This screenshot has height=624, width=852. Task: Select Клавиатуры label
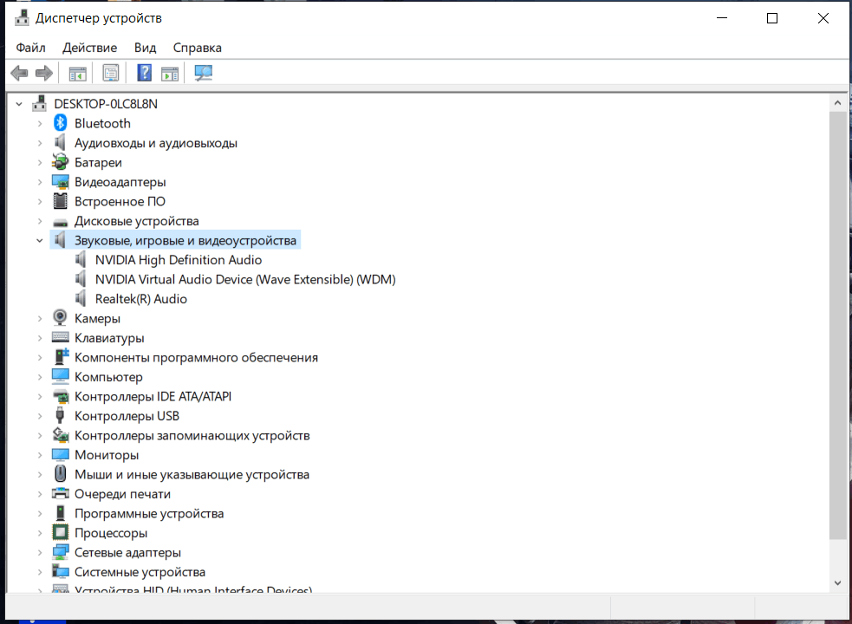[x=109, y=338]
